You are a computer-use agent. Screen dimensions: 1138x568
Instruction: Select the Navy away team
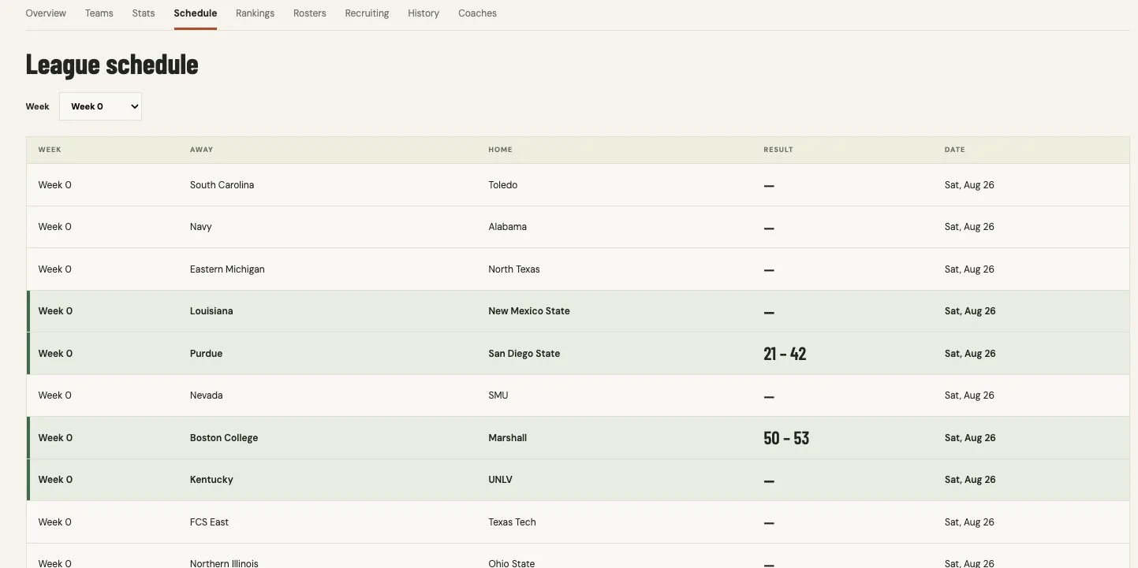(x=201, y=227)
